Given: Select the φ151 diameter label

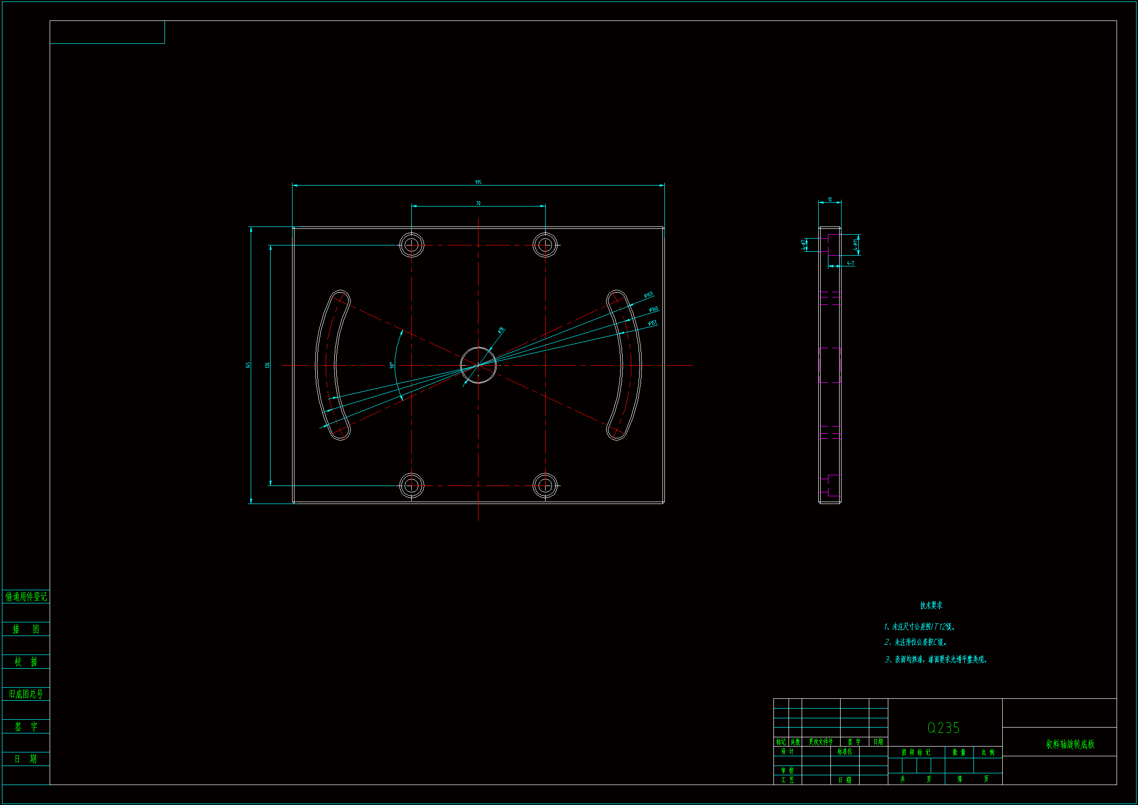Looking at the screenshot, I should click(652, 323).
